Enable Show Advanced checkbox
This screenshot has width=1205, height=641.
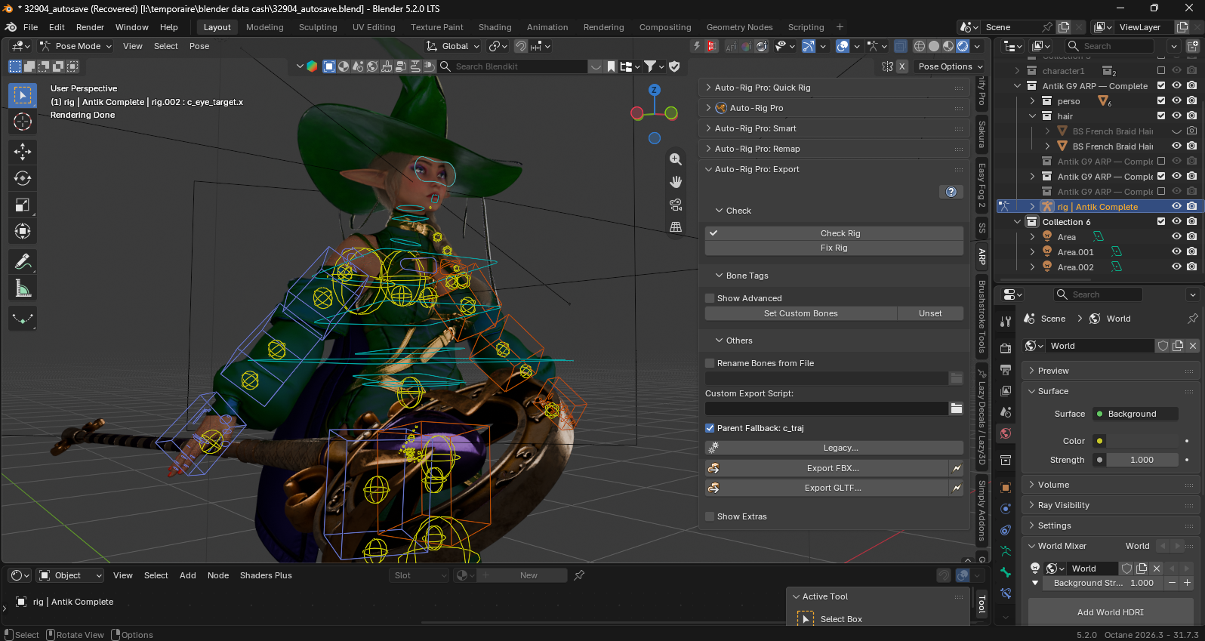tap(710, 298)
